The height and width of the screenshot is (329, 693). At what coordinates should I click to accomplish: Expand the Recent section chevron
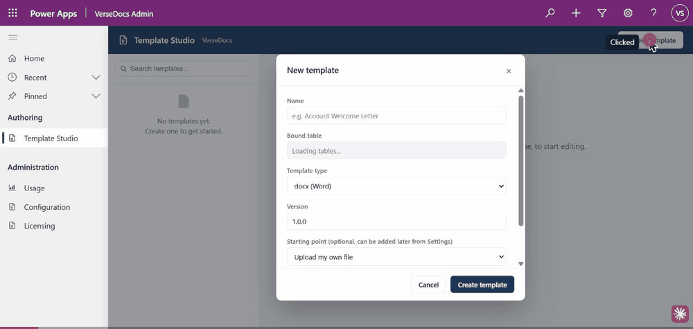click(96, 78)
